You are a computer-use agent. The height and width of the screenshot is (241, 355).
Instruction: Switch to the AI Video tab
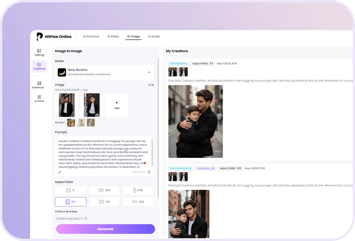(113, 37)
